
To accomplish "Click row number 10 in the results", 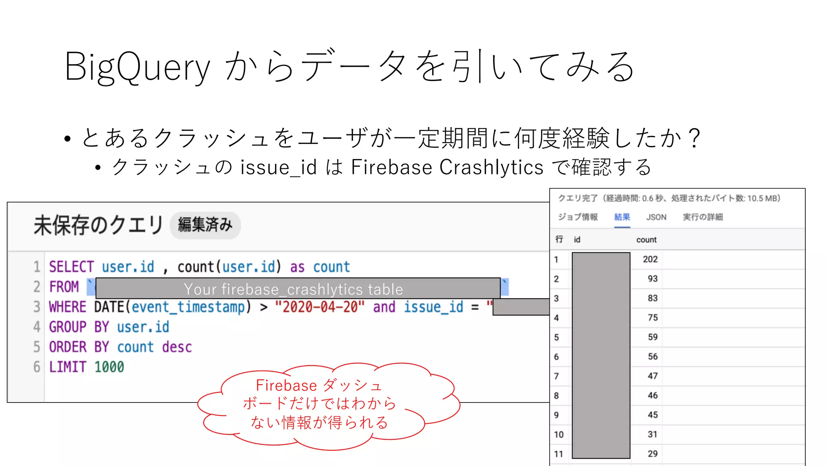I will pos(559,434).
